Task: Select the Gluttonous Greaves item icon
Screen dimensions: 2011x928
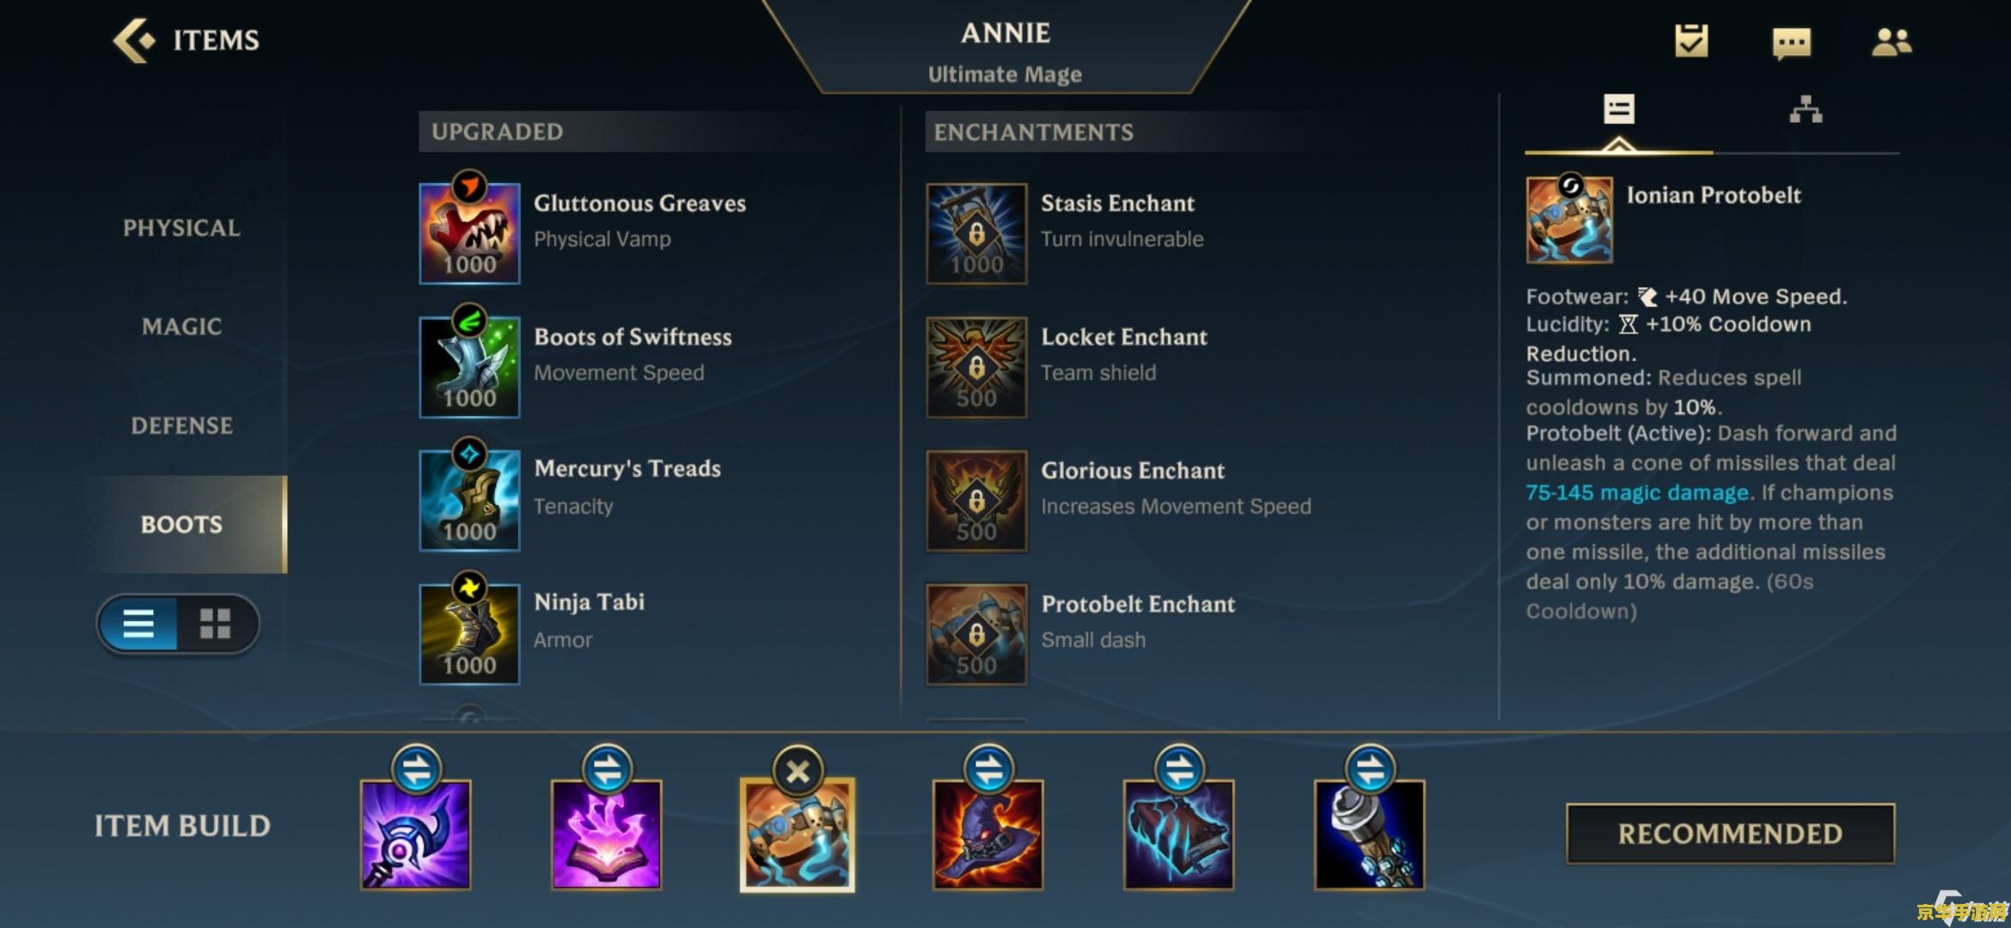Action: (x=469, y=233)
